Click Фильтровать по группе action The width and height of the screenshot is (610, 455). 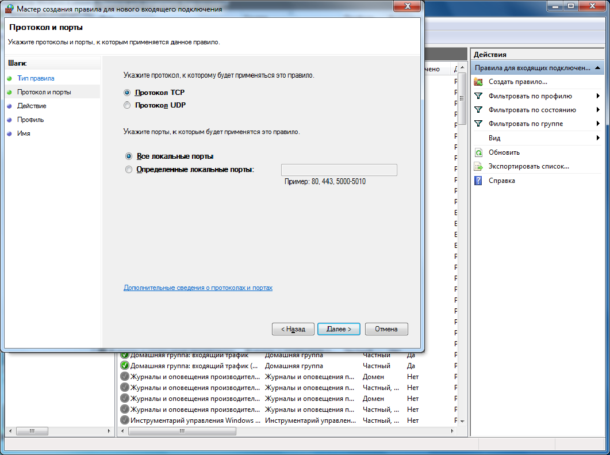click(525, 124)
